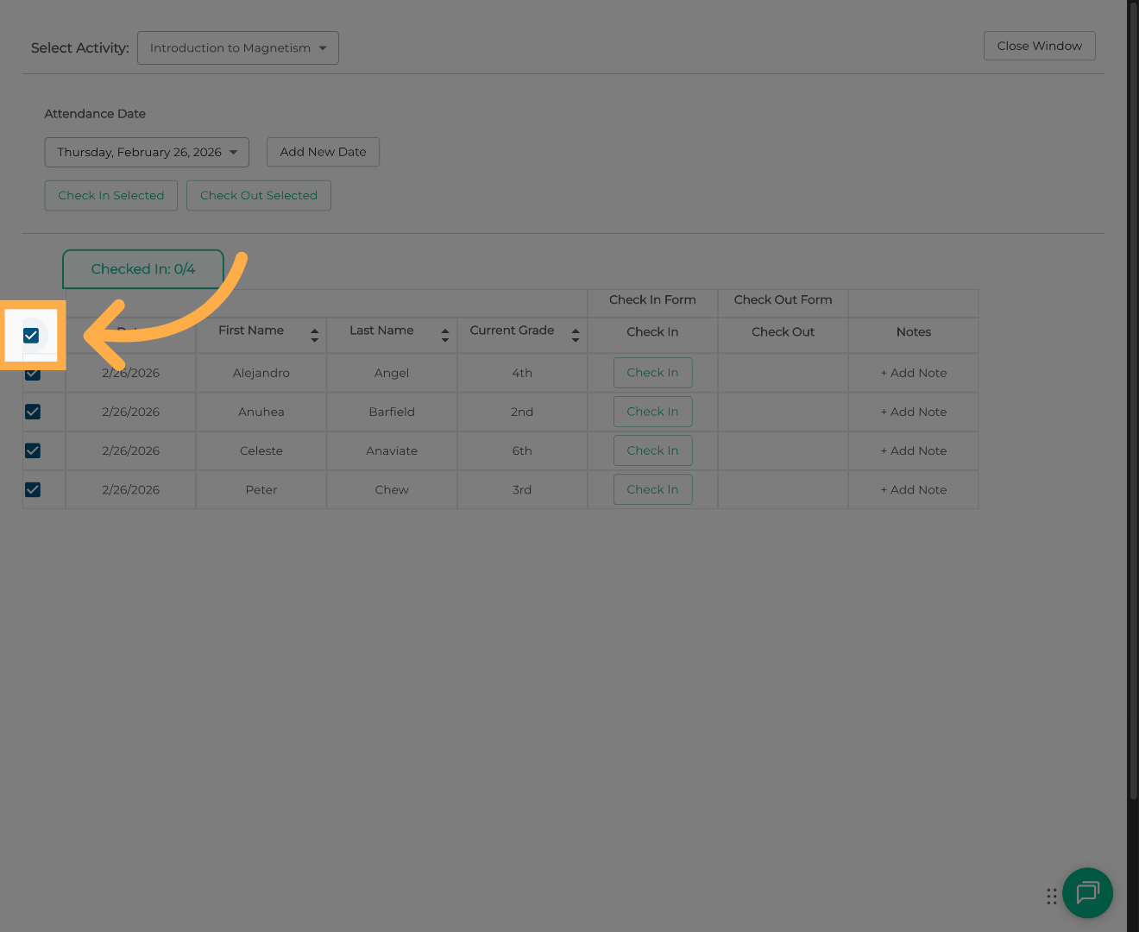1139x932 pixels.
Task: Click Check In Selected
Action: tap(110, 196)
